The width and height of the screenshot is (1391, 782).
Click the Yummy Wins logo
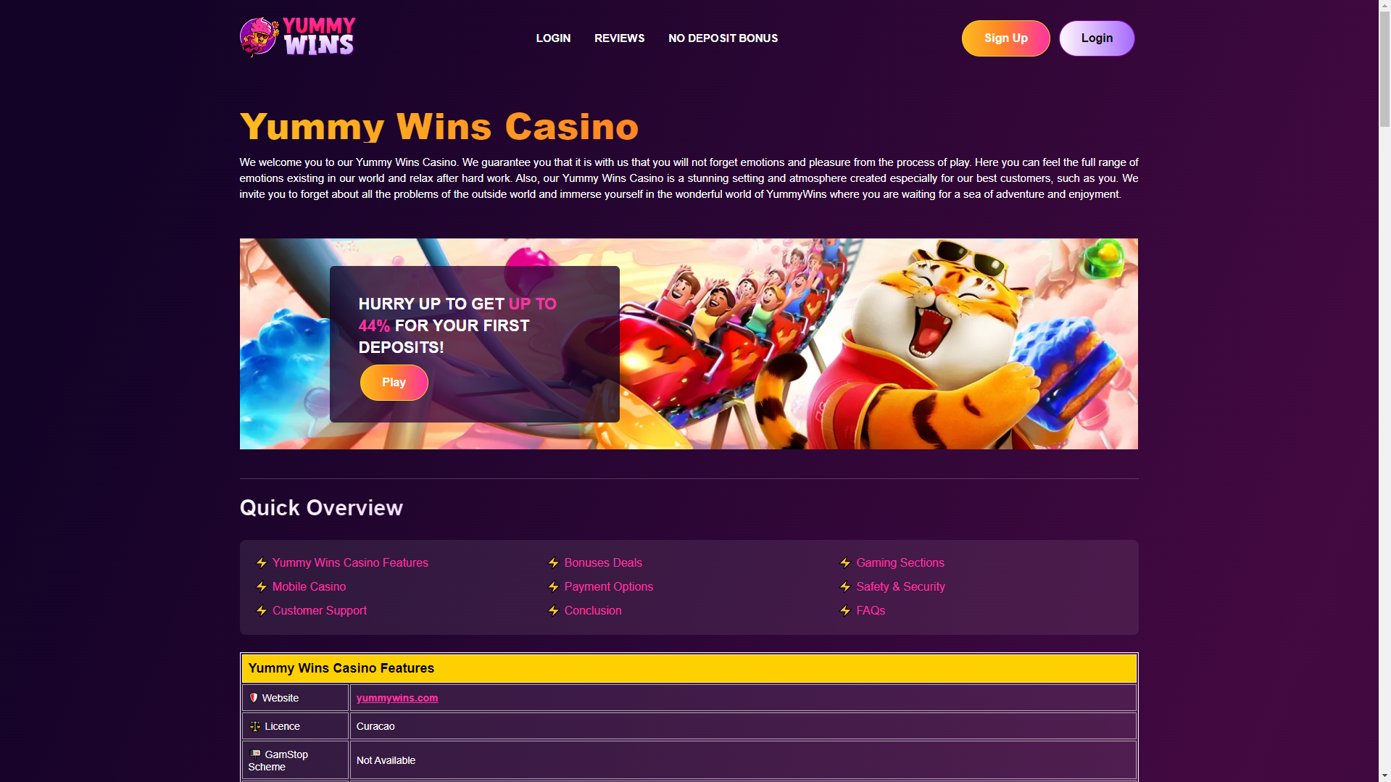tap(297, 37)
